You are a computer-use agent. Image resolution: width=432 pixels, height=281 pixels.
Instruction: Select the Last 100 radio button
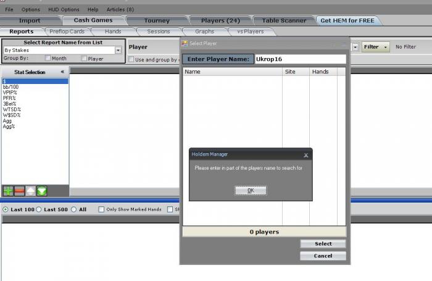pos(6,209)
